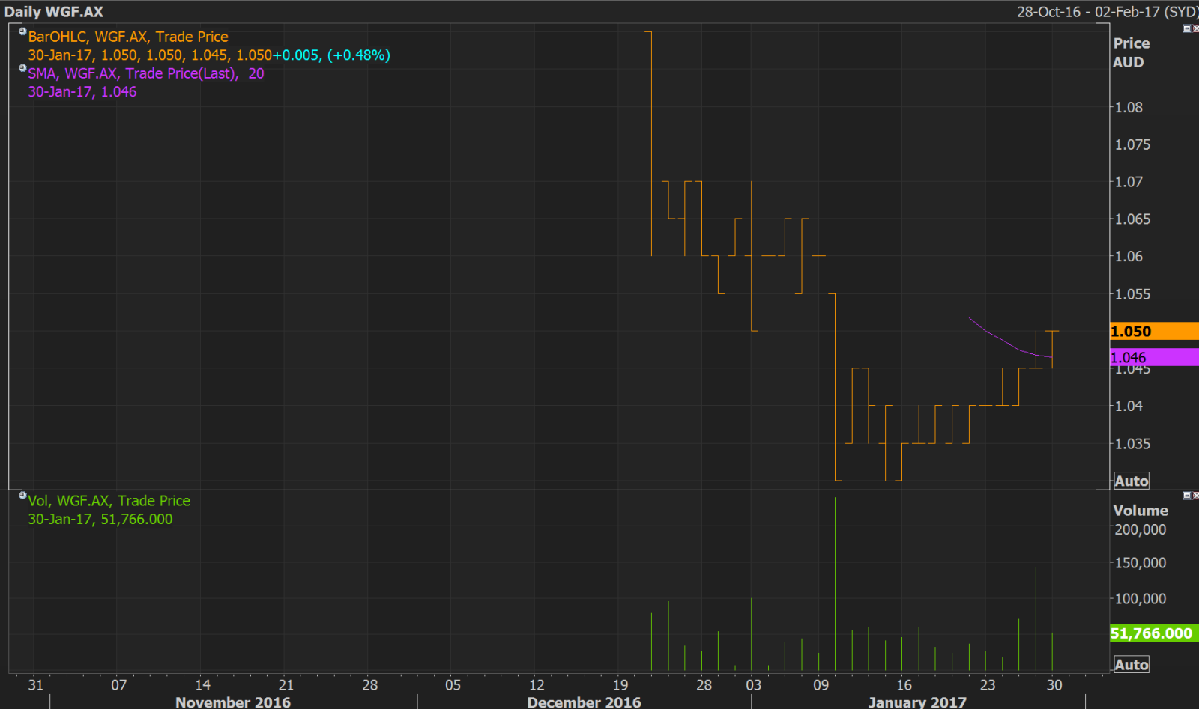The width and height of the screenshot is (1199, 709).
Task: Click the 30 date tick on time axis
Action: click(1054, 685)
